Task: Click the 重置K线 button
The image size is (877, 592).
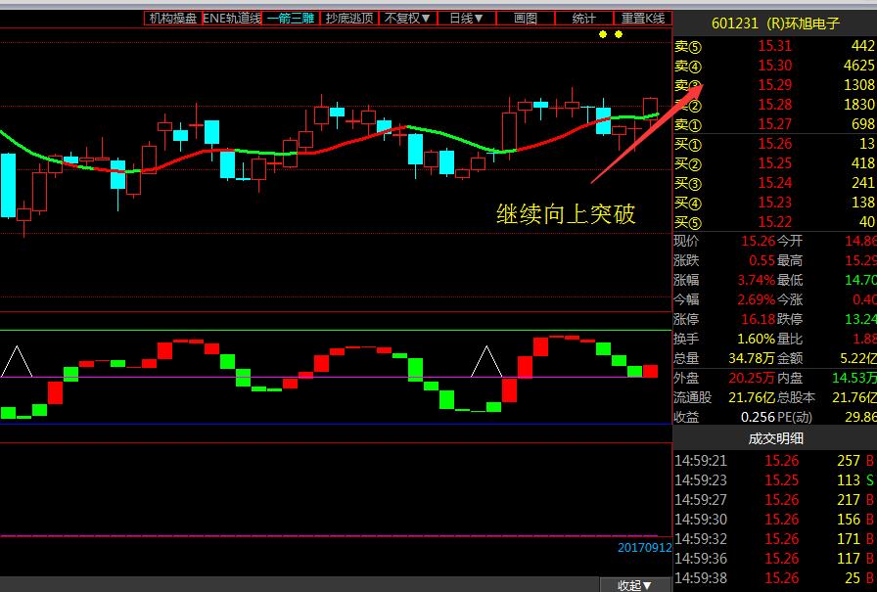Action: point(643,19)
